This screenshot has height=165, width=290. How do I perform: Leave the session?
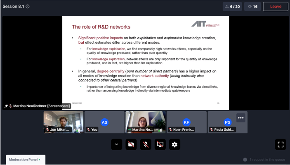pyautogui.click(x=276, y=7)
